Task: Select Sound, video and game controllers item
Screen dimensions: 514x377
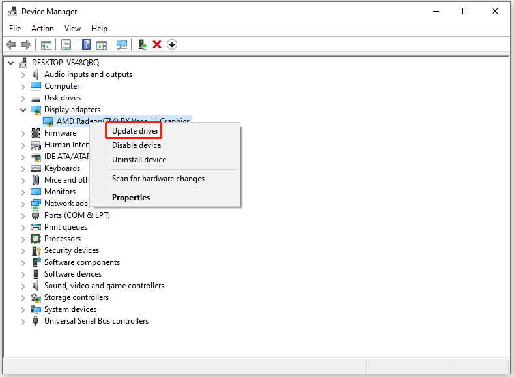Action: tap(104, 286)
